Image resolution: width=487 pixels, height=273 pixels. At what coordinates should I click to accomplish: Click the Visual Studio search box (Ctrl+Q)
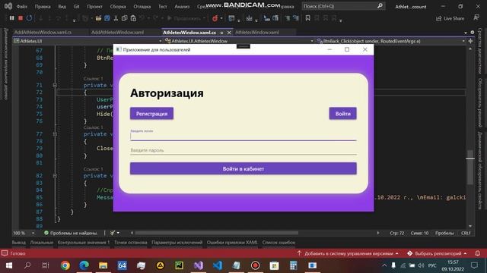coord(343,6)
